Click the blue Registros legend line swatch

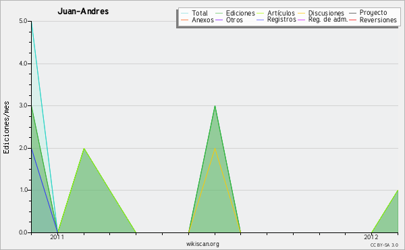[261, 20]
